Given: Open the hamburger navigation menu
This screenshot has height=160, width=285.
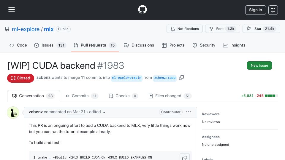Looking at the screenshot, I should pos(12,9).
